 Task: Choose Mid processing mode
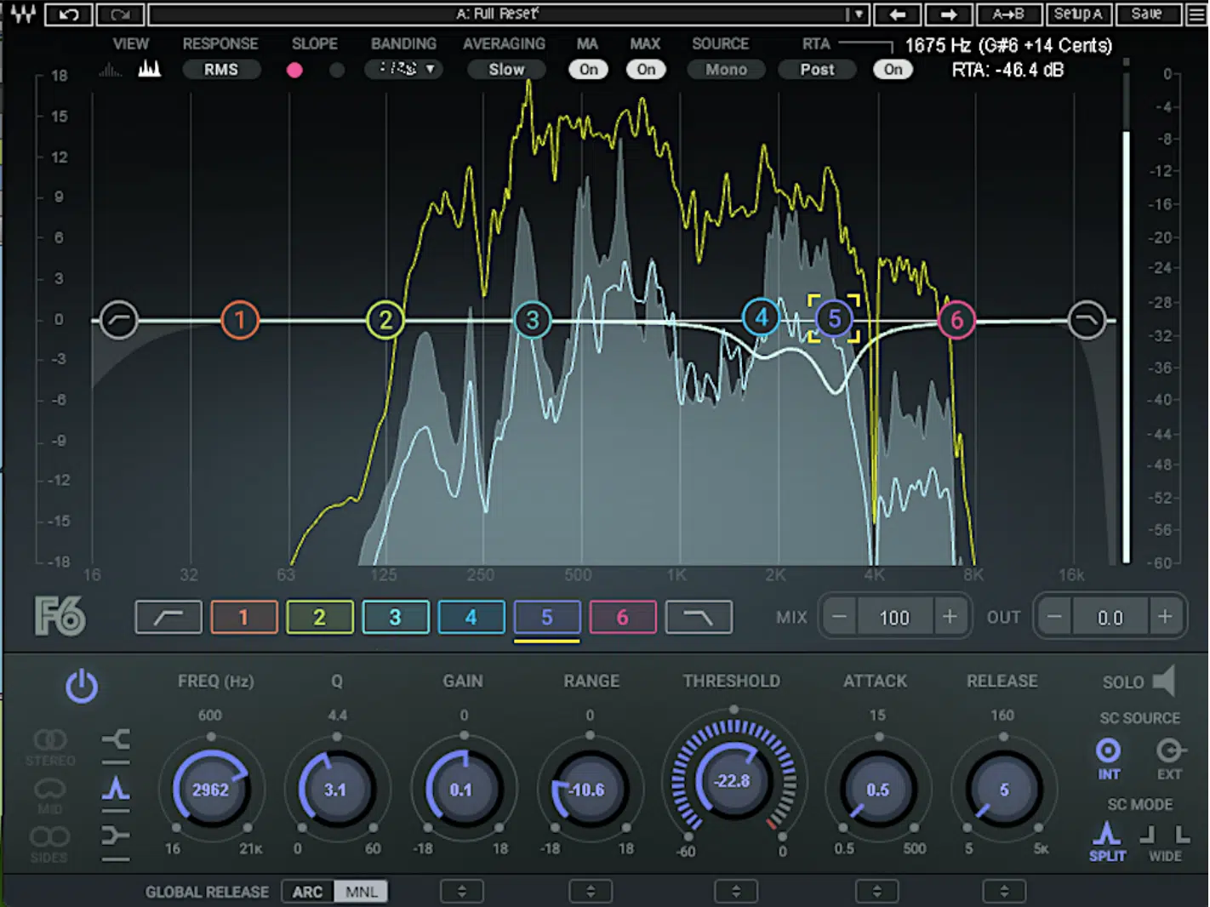pos(50,795)
